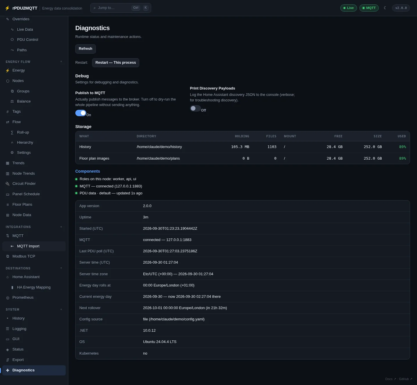417x385 pixels.
Task: Click the Trends chart icon
Action: (x=8, y=163)
